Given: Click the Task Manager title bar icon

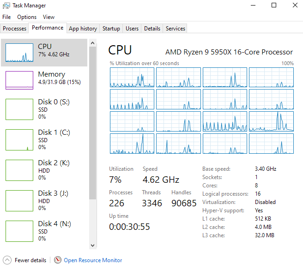Looking at the screenshot, I should coord(6,6).
